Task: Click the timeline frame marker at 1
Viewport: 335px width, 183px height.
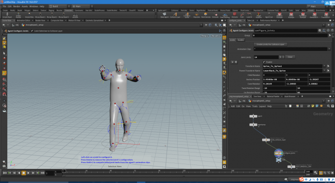Action: (x=64, y=171)
